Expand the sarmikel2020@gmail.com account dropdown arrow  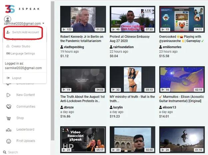pos(43,23)
